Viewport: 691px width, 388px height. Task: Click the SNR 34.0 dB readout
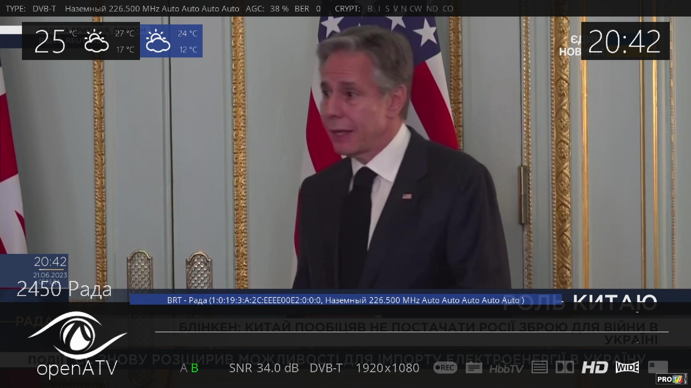264,368
